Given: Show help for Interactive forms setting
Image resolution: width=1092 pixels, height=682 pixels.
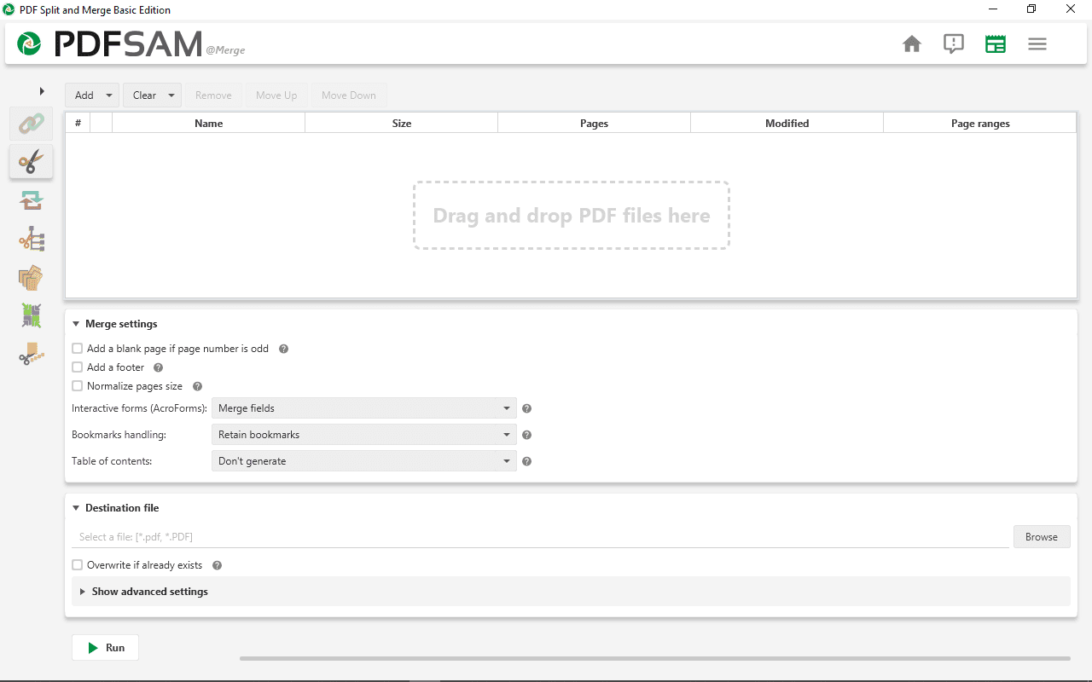Looking at the screenshot, I should pos(526,408).
